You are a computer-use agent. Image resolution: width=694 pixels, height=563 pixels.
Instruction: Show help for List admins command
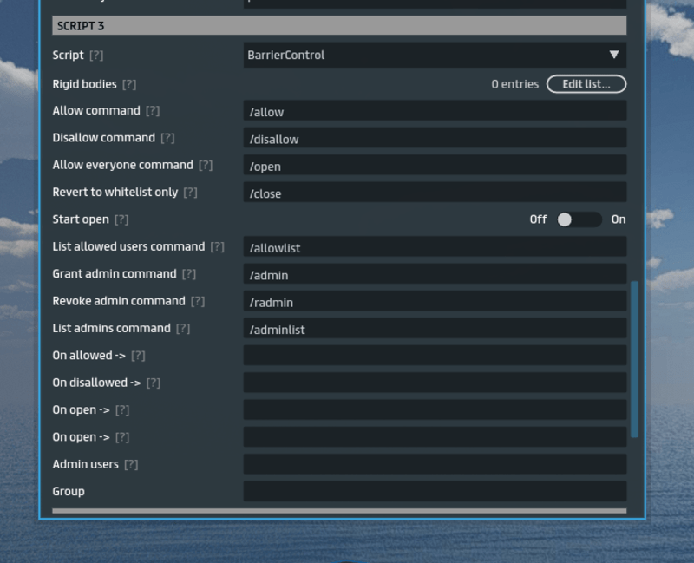(x=183, y=329)
